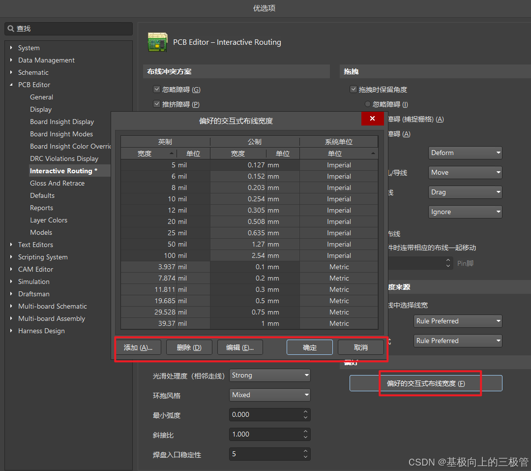The image size is (531, 471).
Task: Increase the 焊盘入口稳定性 spinner value
Action: 305,451
